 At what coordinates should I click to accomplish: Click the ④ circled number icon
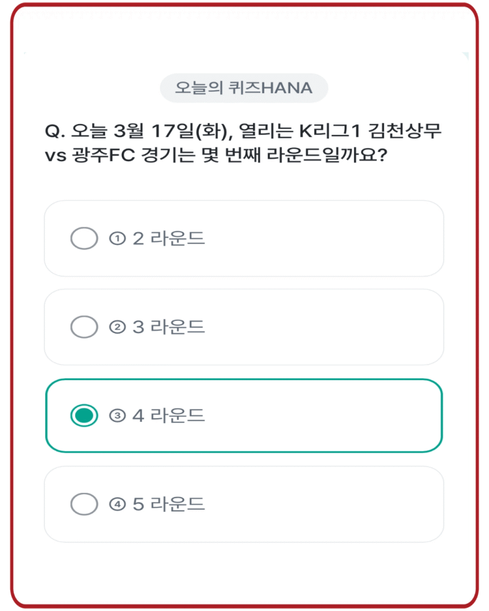117,504
